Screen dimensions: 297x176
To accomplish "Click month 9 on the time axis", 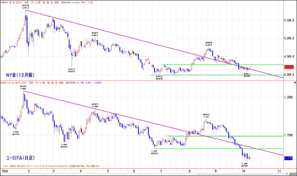I will tap(216, 171).
